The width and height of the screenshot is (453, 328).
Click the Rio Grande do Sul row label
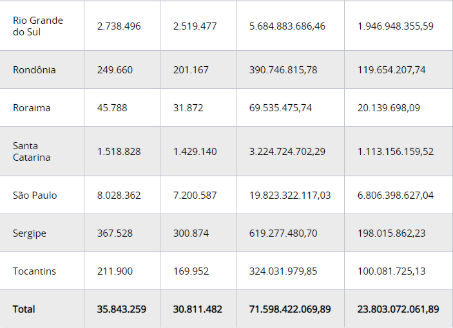pos(38,26)
